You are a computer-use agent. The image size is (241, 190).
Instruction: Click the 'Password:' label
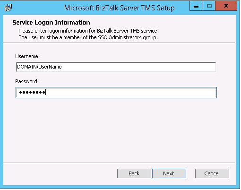[27, 81]
